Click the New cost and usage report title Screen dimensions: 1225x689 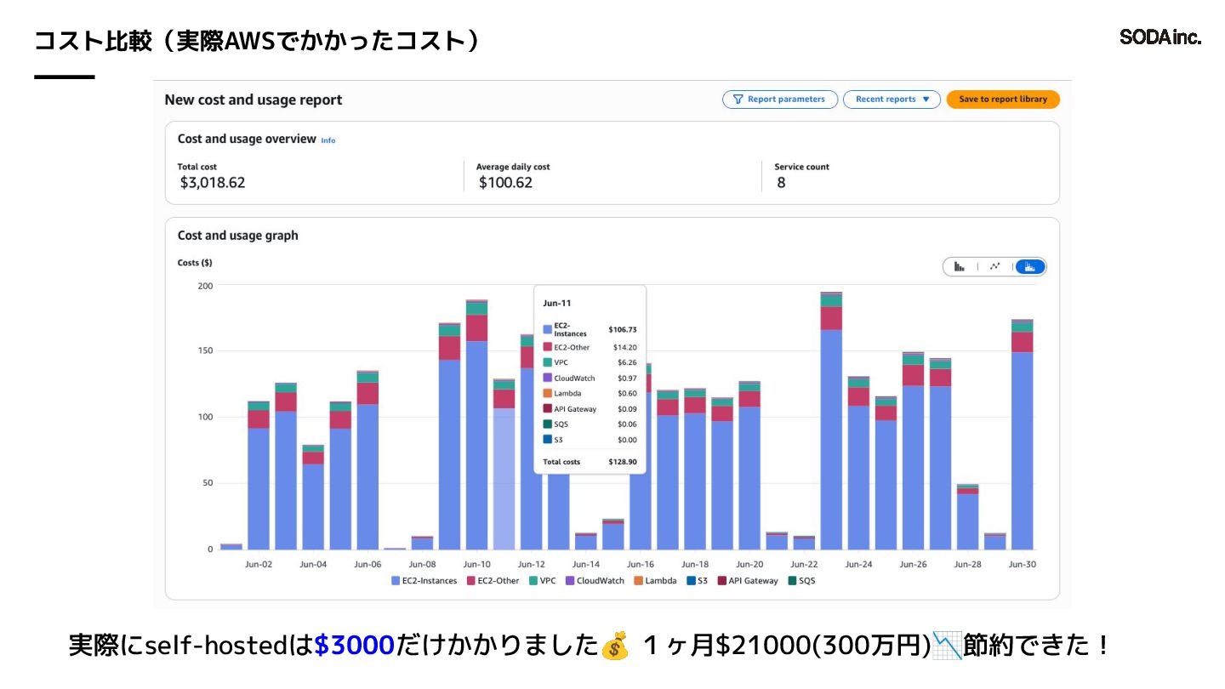254,100
